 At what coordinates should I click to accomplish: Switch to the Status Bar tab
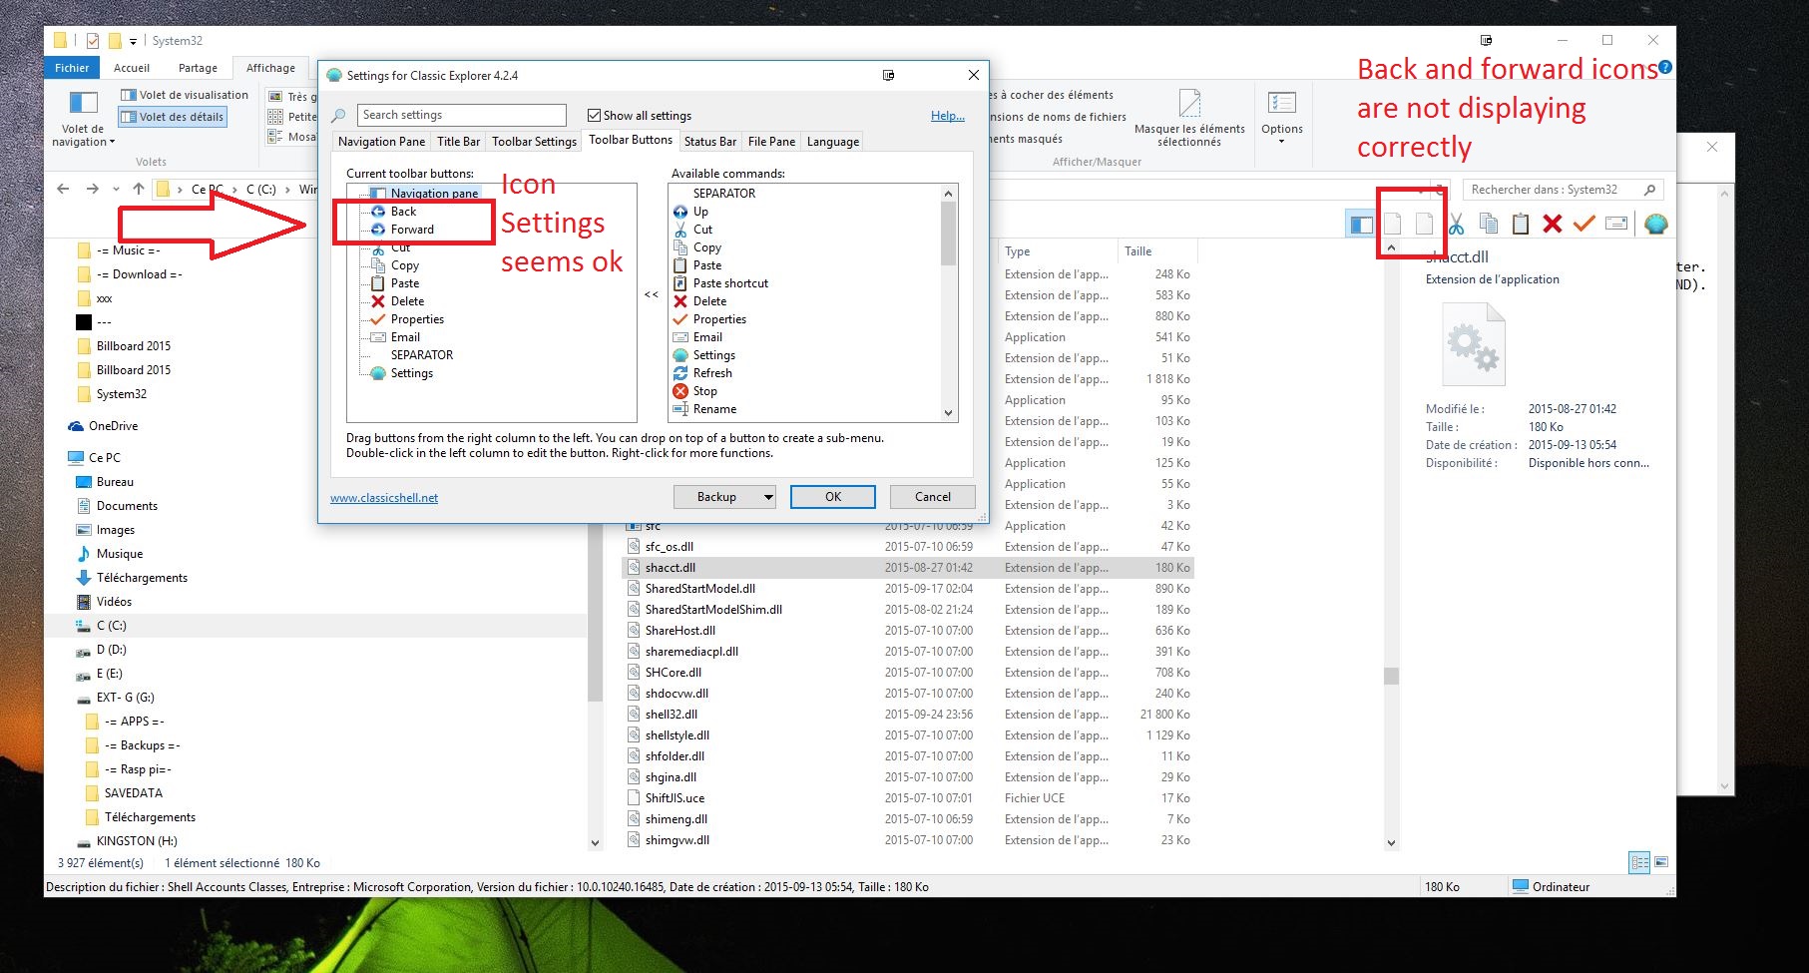[709, 142]
